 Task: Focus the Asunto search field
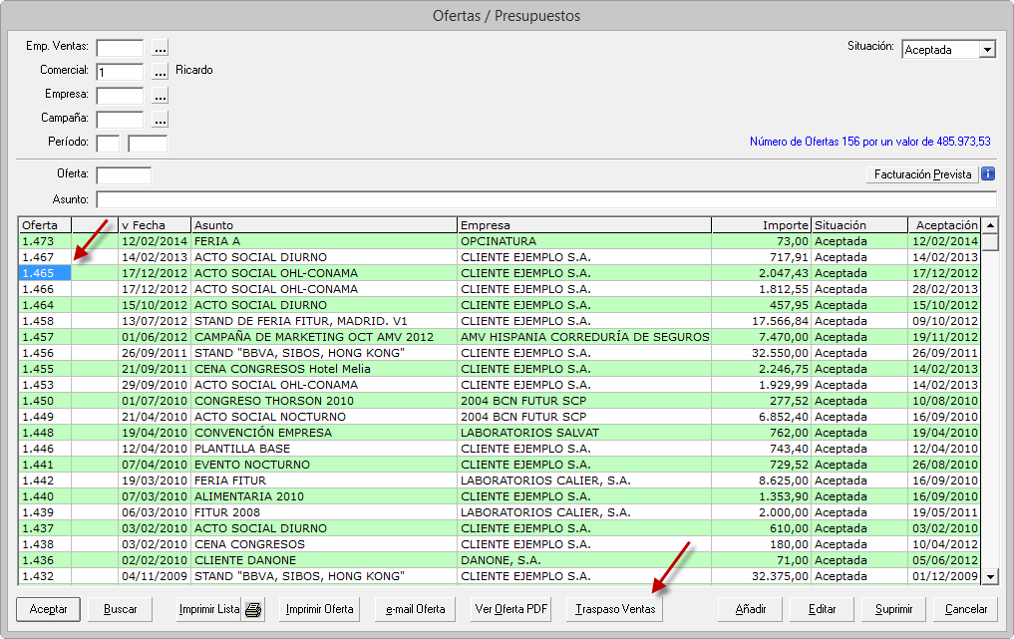point(545,199)
